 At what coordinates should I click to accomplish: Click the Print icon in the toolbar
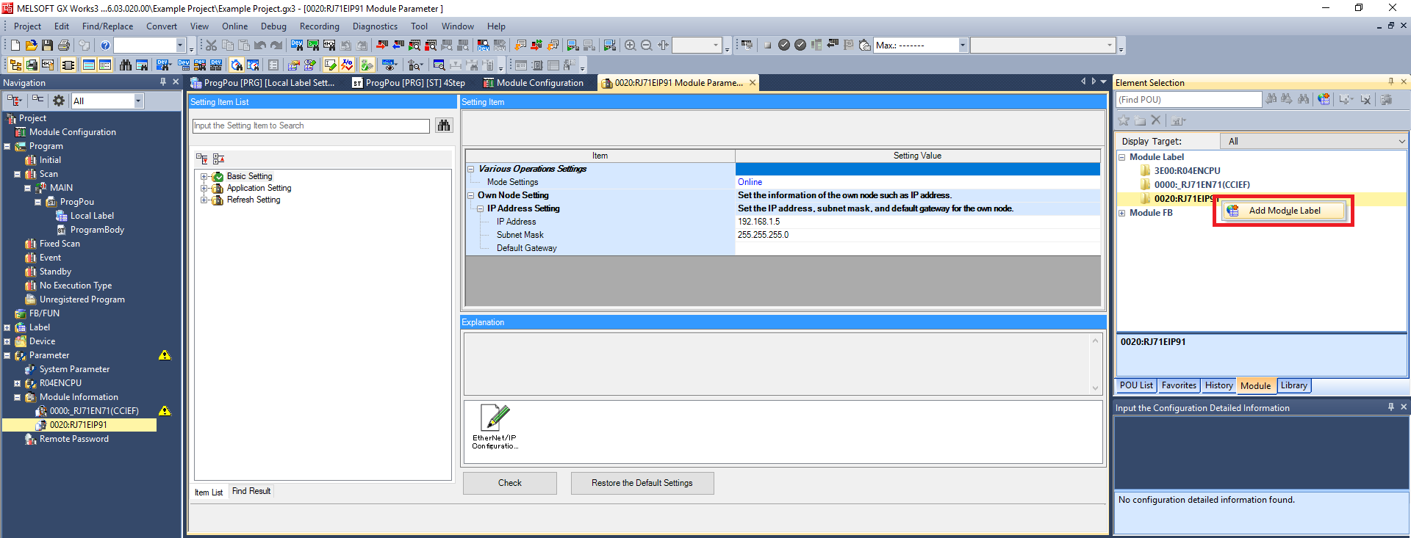click(x=64, y=46)
